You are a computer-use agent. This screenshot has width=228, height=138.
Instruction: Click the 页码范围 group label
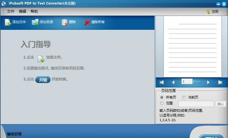coord(168,91)
